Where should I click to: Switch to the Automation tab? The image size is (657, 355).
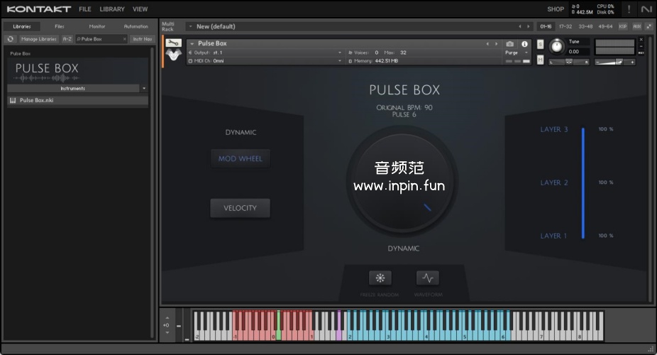coord(136,26)
